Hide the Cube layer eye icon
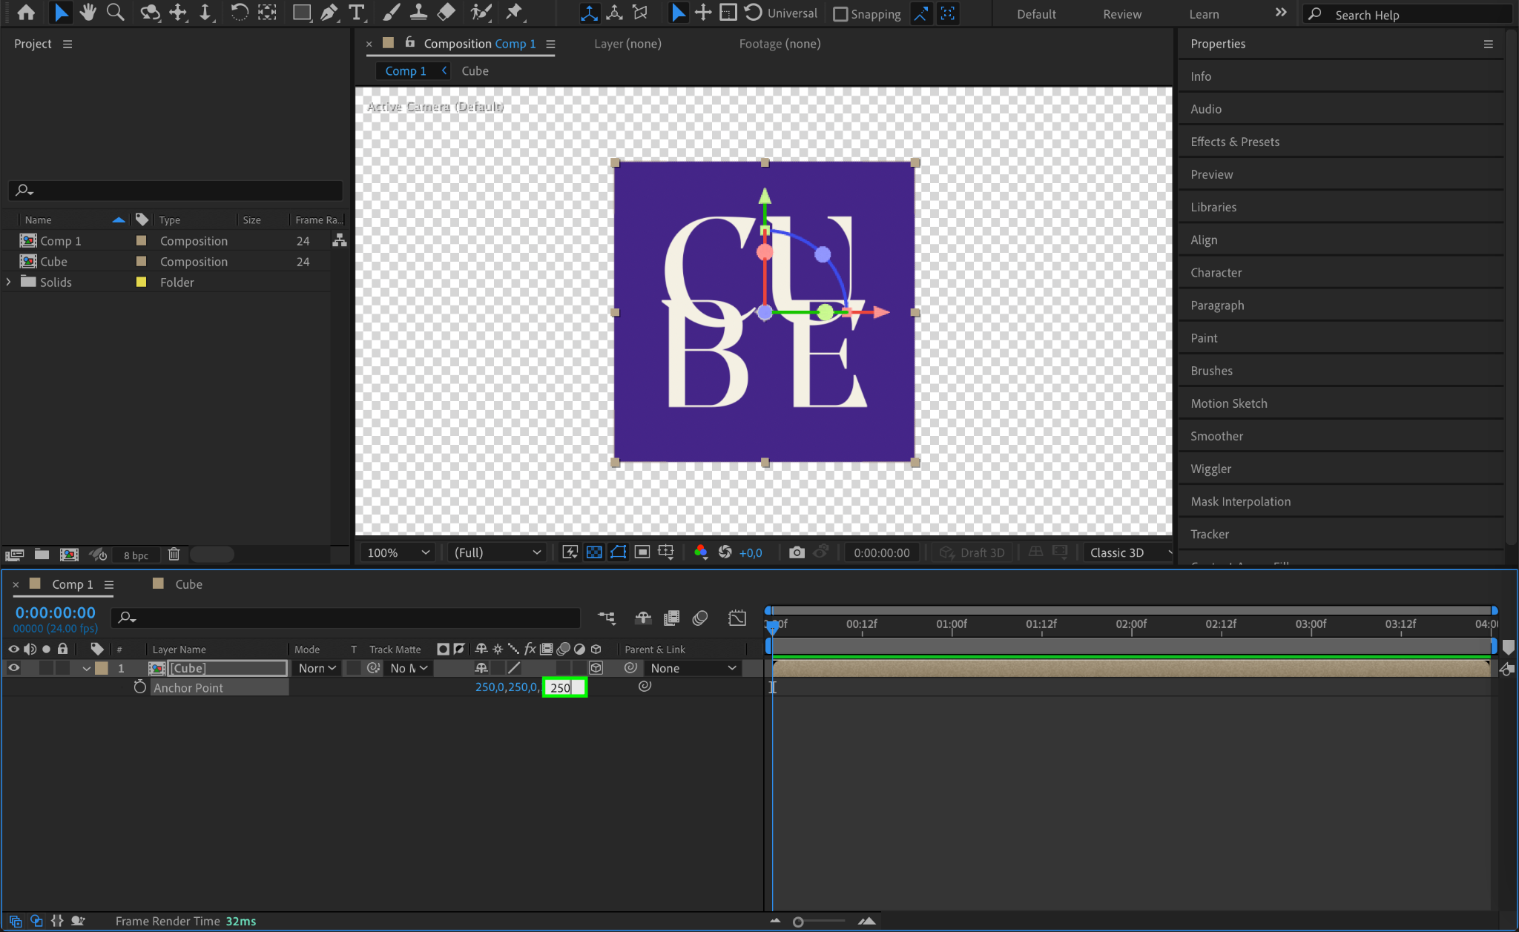The image size is (1519, 932). pyautogui.click(x=14, y=668)
